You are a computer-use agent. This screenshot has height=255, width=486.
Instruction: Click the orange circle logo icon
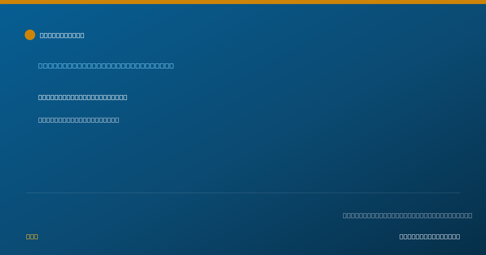coord(30,35)
